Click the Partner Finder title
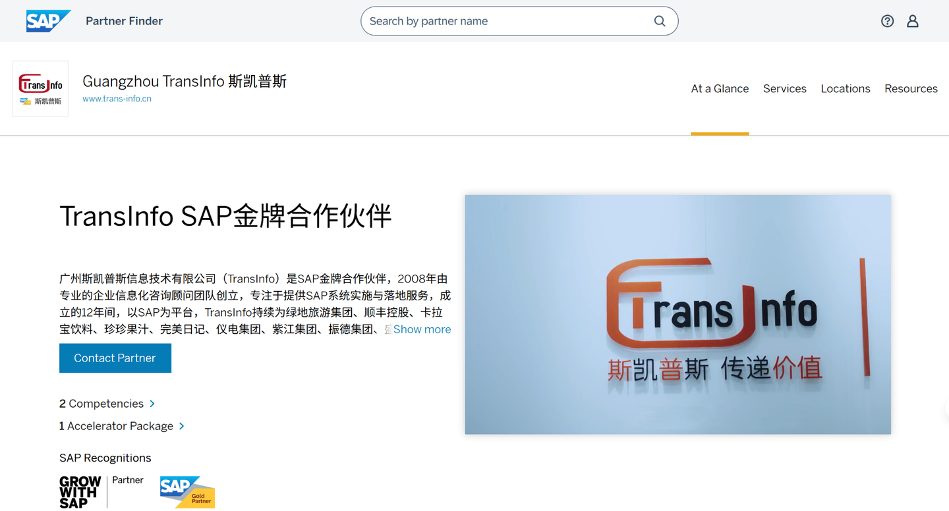 pos(124,20)
